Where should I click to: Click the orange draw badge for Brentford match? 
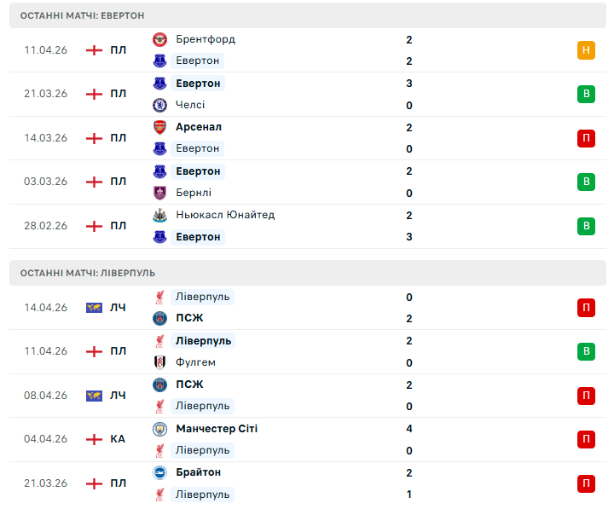(x=586, y=50)
